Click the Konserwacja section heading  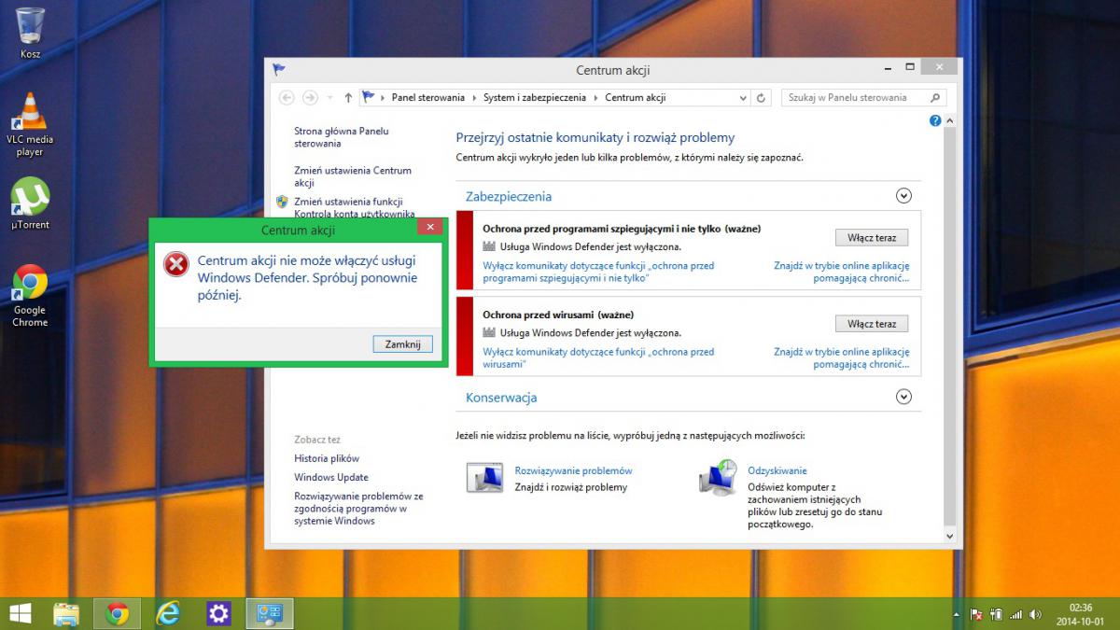click(501, 398)
